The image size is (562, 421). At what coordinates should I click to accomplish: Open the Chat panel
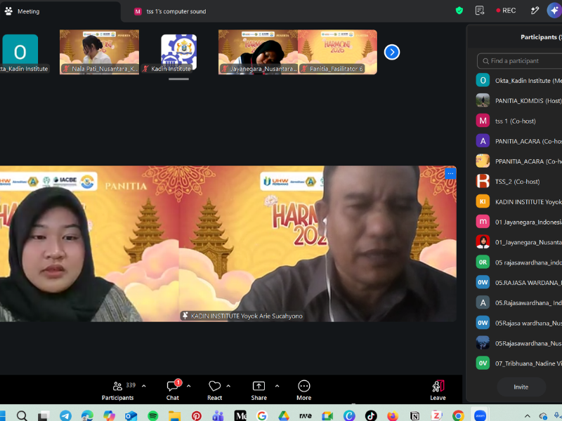(x=173, y=390)
